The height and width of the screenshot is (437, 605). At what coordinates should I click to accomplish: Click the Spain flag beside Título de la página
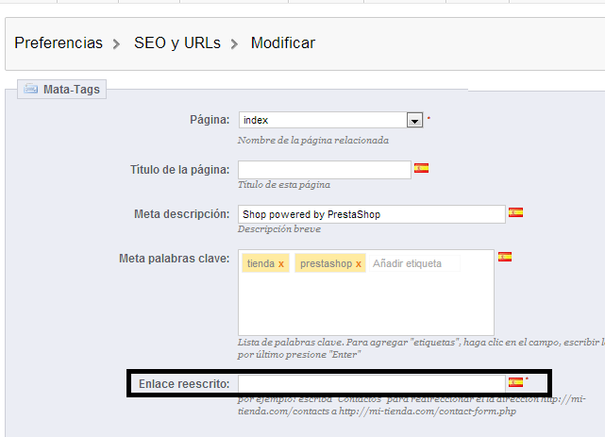[421, 168]
